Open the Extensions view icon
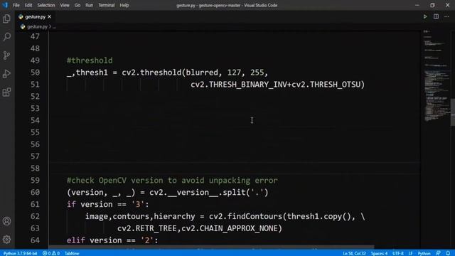 coord(6,92)
